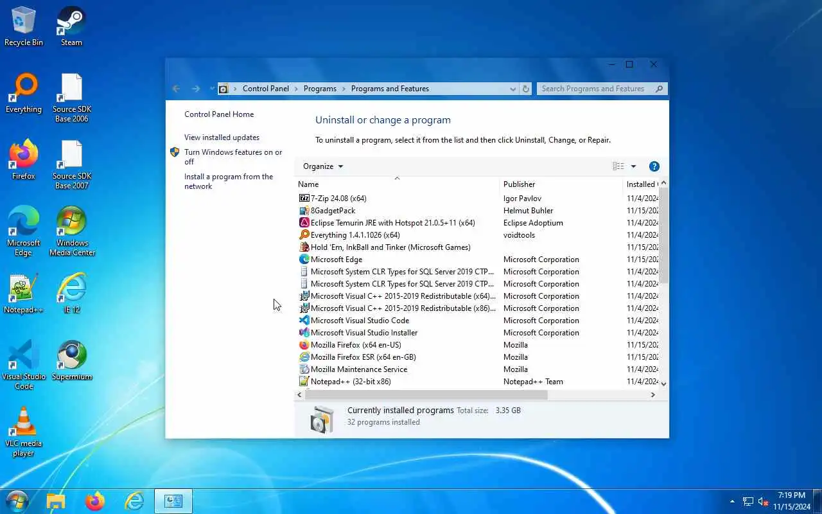Click the horizontal scrollbar left arrow

300,395
